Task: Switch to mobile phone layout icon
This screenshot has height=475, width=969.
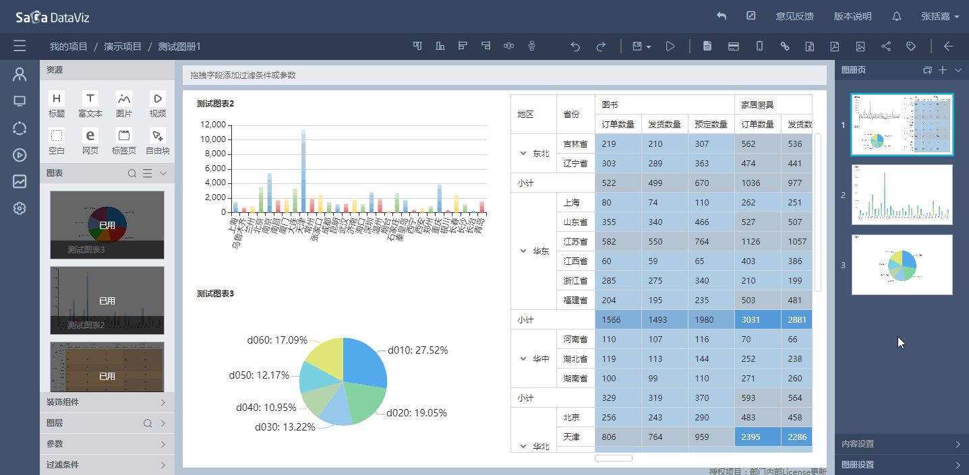Action: [759, 46]
